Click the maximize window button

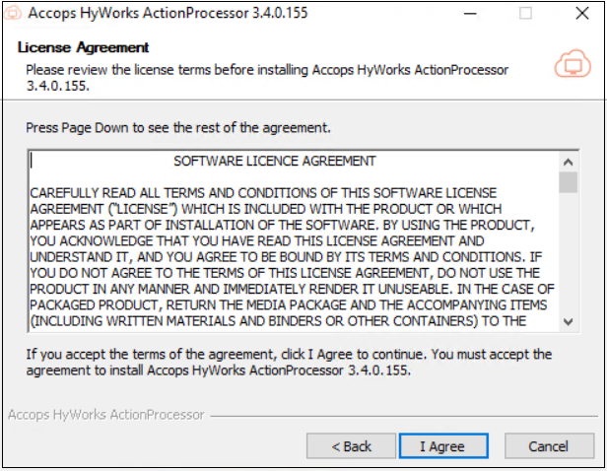[525, 14]
